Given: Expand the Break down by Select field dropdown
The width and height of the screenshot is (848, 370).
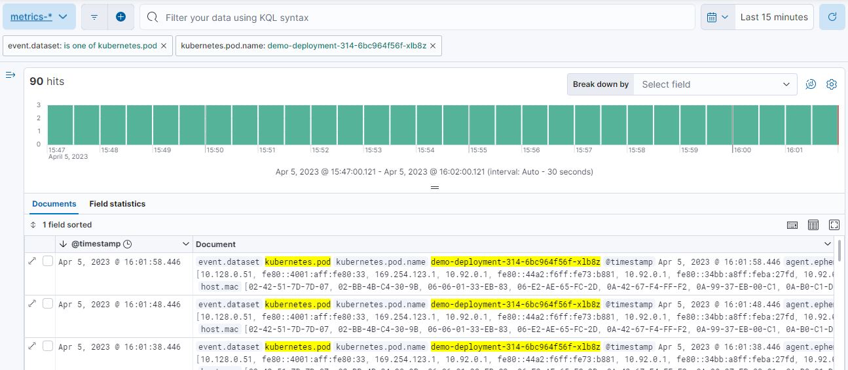Looking at the screenshot, I should pyautogui.click(x=715, y=84).
